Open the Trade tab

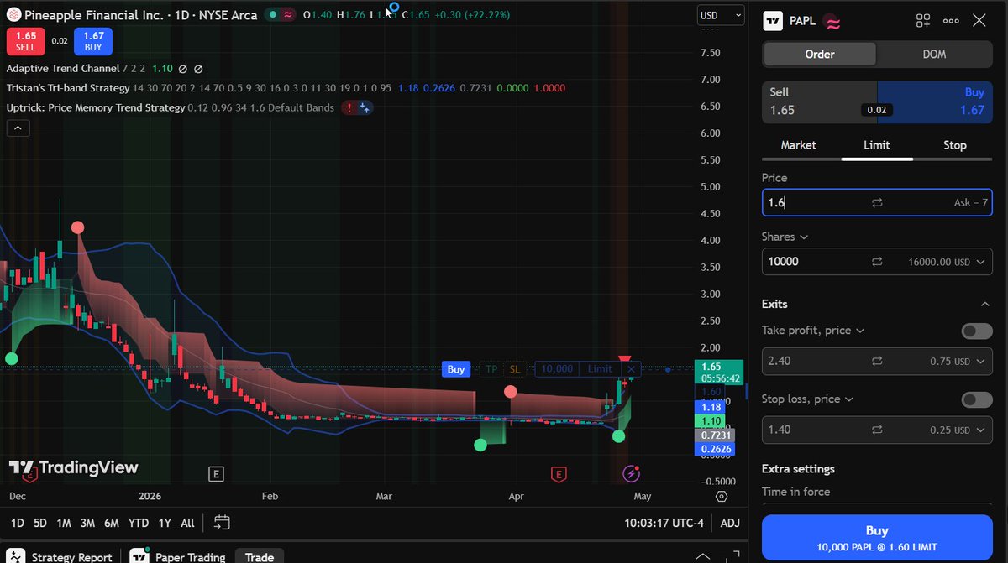pos(259,556)
